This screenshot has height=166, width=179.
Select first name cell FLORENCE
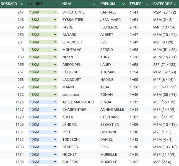click(109, 27)
